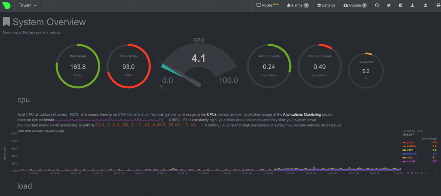The height and width of the screenshot is (196, 441).
Task: Click the green Netdata logo
Action: coord(7,5)
